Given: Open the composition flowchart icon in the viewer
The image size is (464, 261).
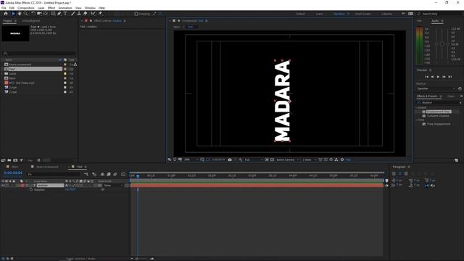Looking at the screenshot, I should 336,159.
